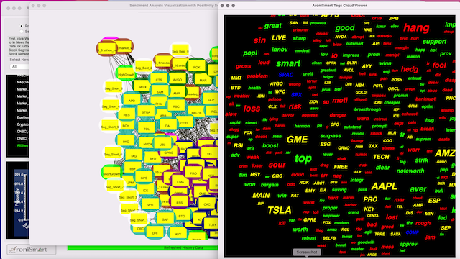Open the 'All' news selection dropdown
This screenshot has height=259, width=460.
pos(19,67)
